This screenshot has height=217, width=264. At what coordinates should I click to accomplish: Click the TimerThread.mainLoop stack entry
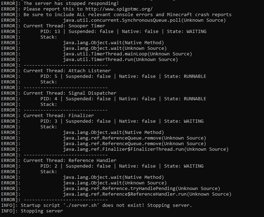[x=127, y=54]
